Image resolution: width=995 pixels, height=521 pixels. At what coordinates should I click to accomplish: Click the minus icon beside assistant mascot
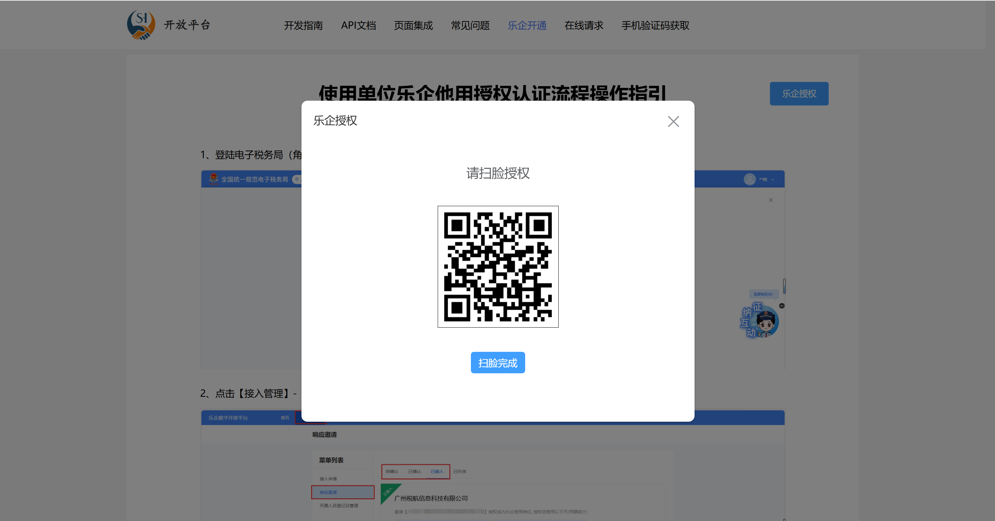click(x=782, y=306)
